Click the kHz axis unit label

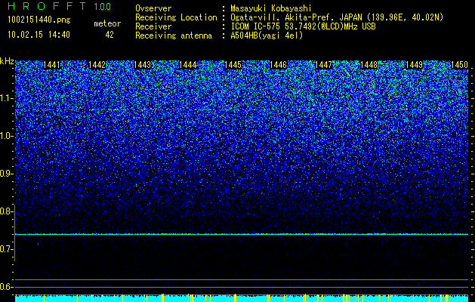[7, 61]
